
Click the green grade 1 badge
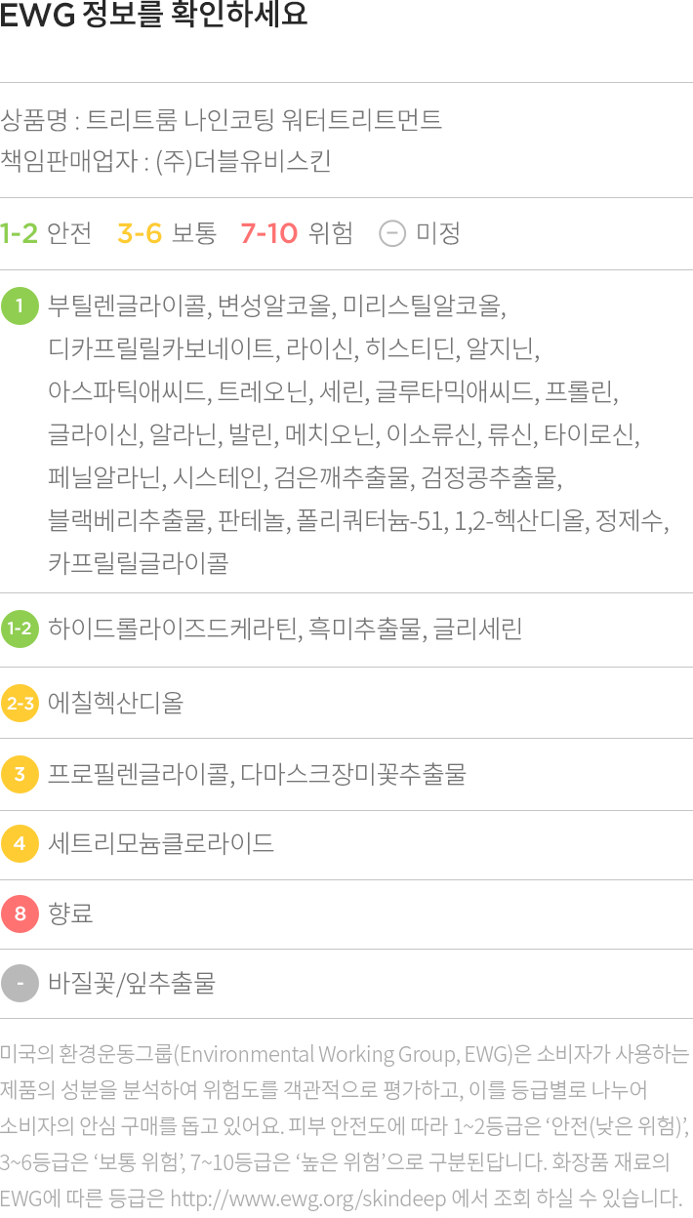[x=20, y=306]
